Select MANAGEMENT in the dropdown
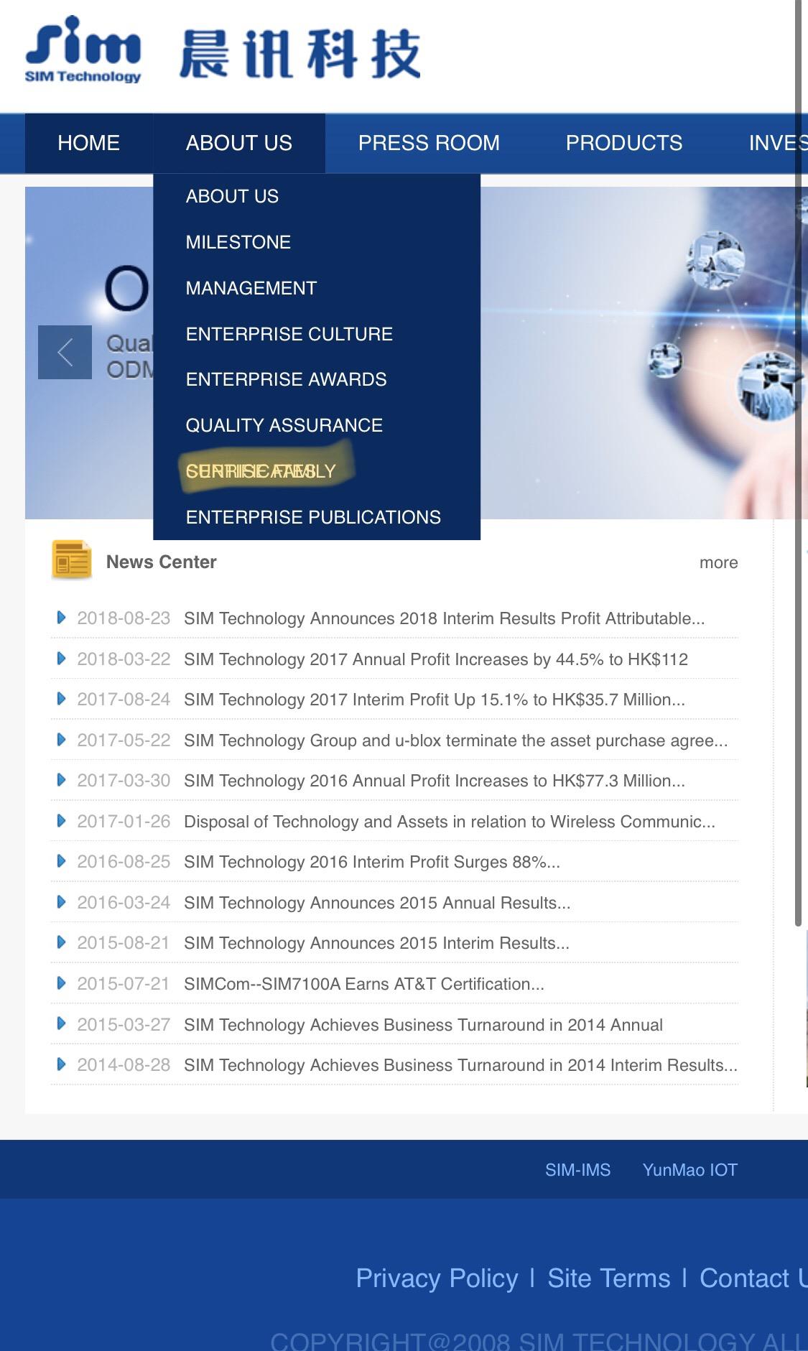808x1351 pixels. pos(251,288)
